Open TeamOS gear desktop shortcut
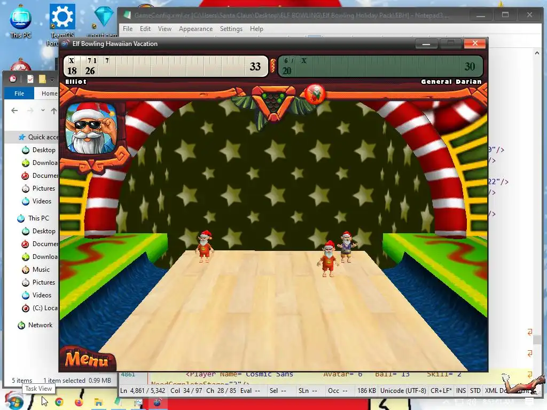The height and width of the screenshot is (410, 547). 62,21
